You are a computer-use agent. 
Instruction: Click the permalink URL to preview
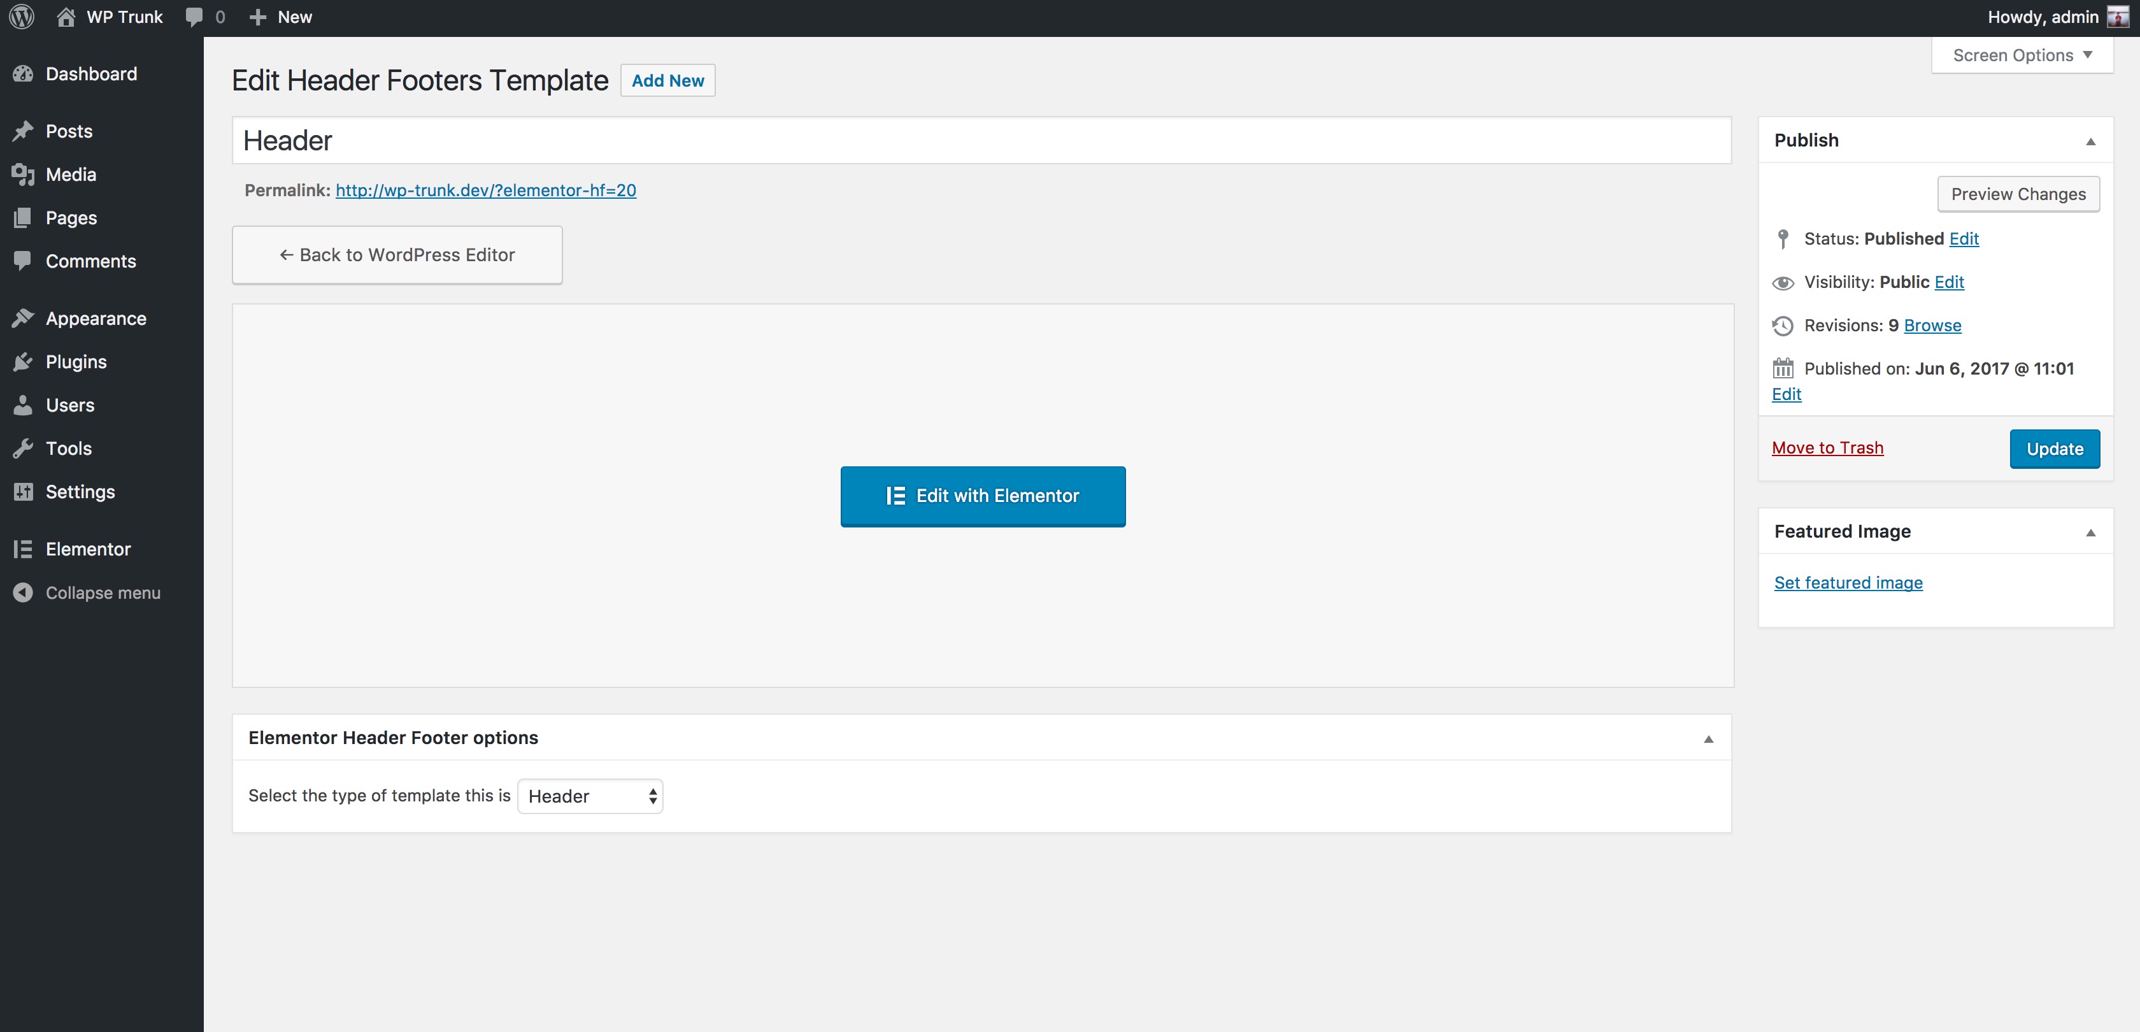[487, 190]
